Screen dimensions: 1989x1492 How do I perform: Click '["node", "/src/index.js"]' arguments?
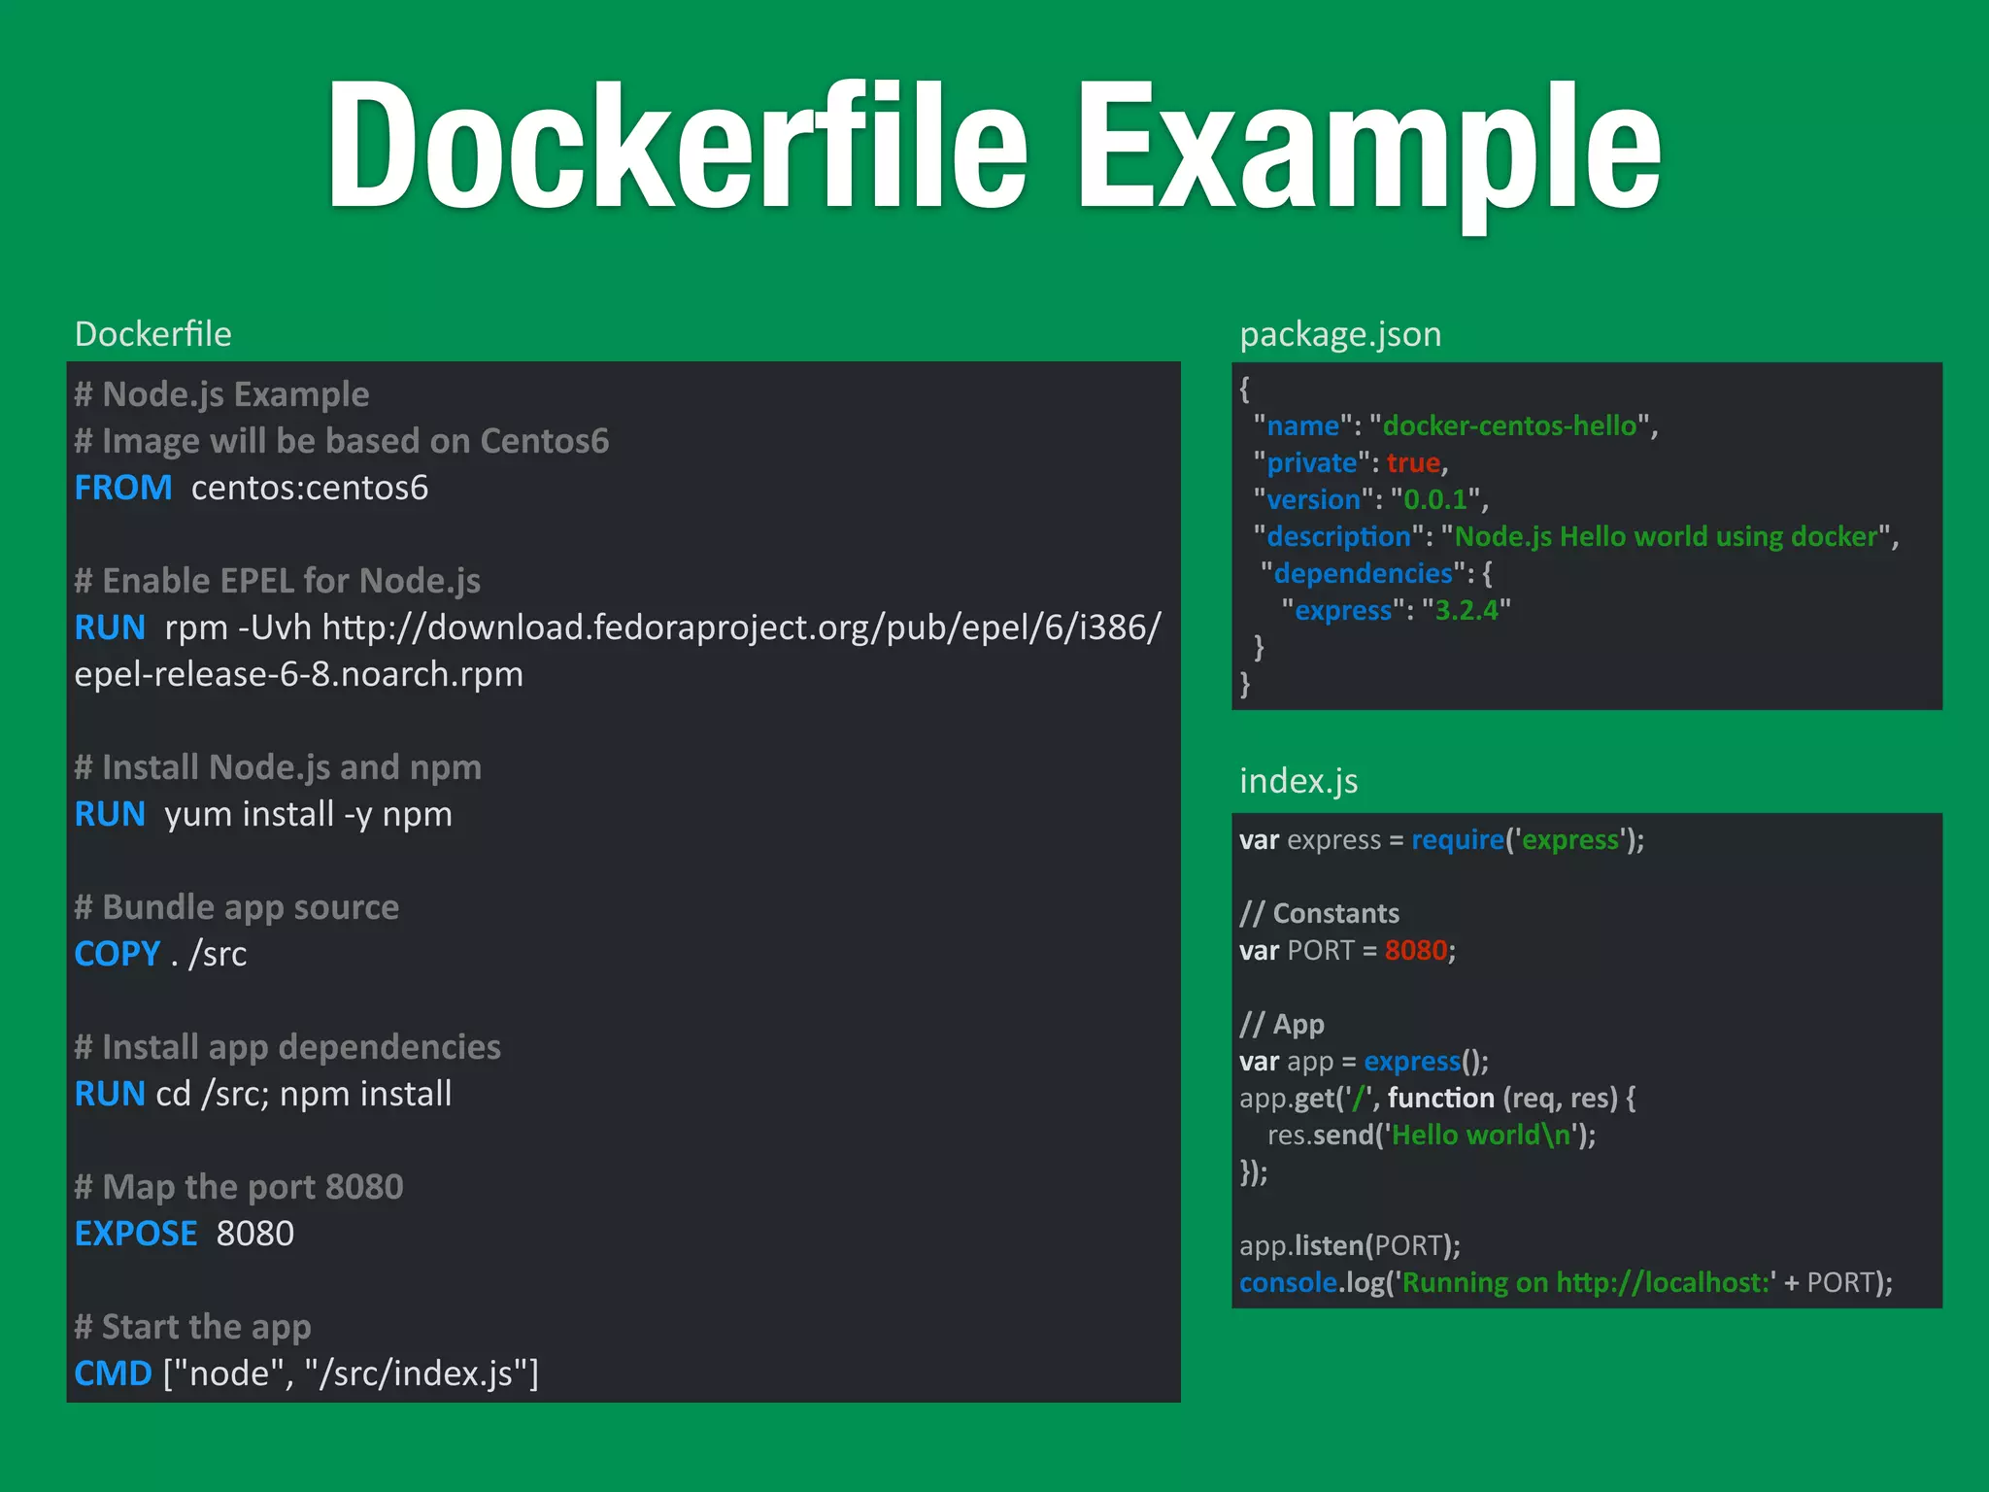[x=352, y=1374]
